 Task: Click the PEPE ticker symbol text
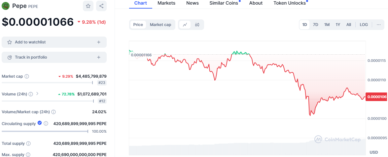(33, 6)
